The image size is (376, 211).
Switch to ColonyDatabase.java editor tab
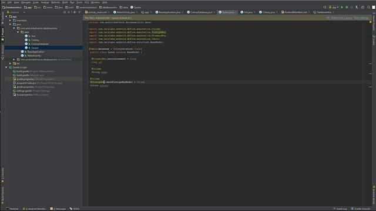point(201,12)
